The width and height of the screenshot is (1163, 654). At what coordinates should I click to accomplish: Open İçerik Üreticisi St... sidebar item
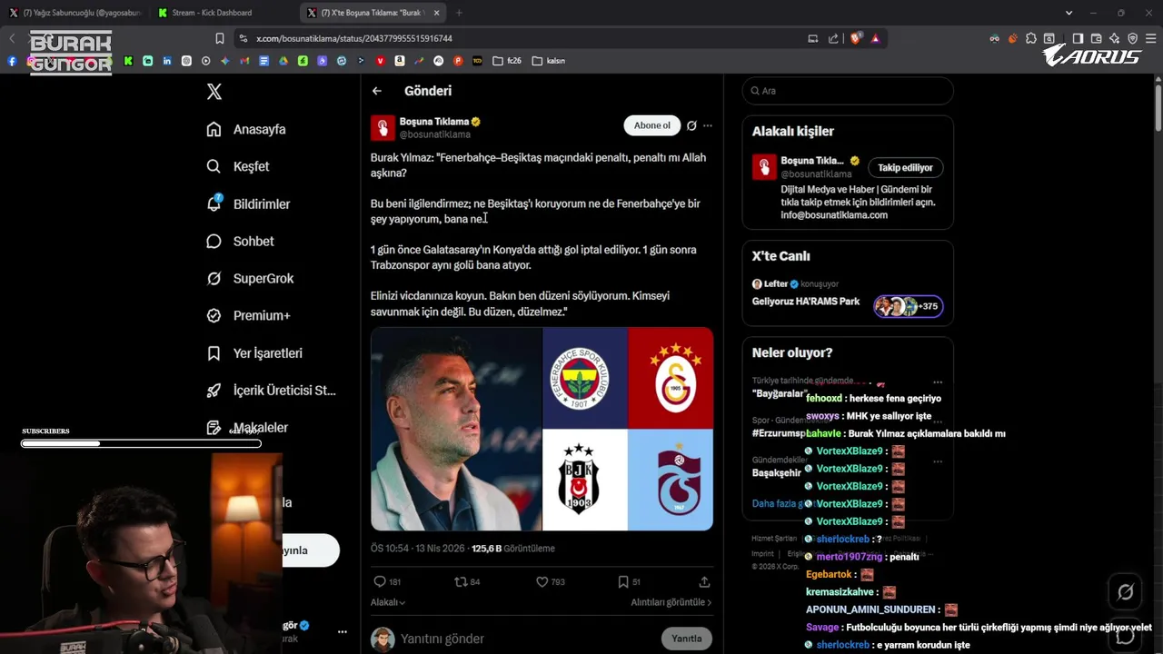271,390
